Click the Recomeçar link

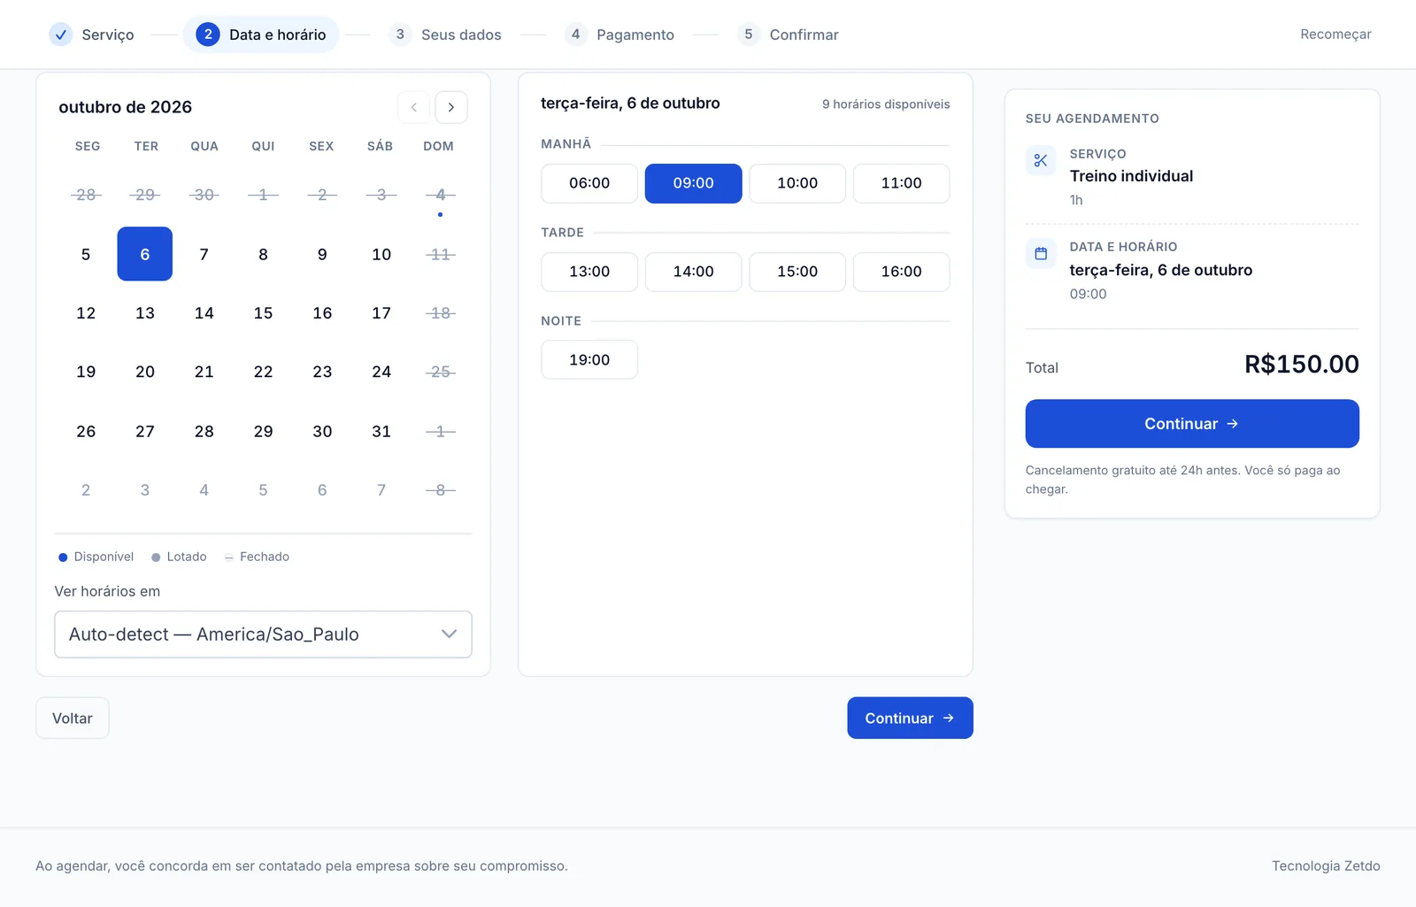point(1335,35)
